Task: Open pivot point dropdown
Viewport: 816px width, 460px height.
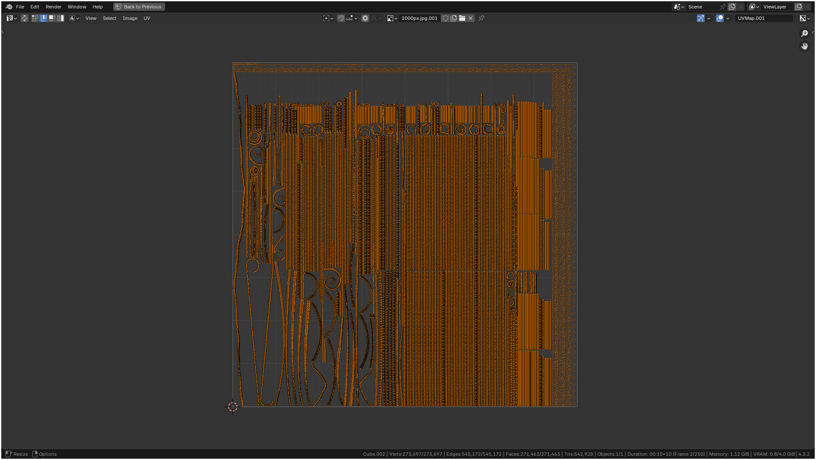Action: pyautogui.click(x=328, y=18)
